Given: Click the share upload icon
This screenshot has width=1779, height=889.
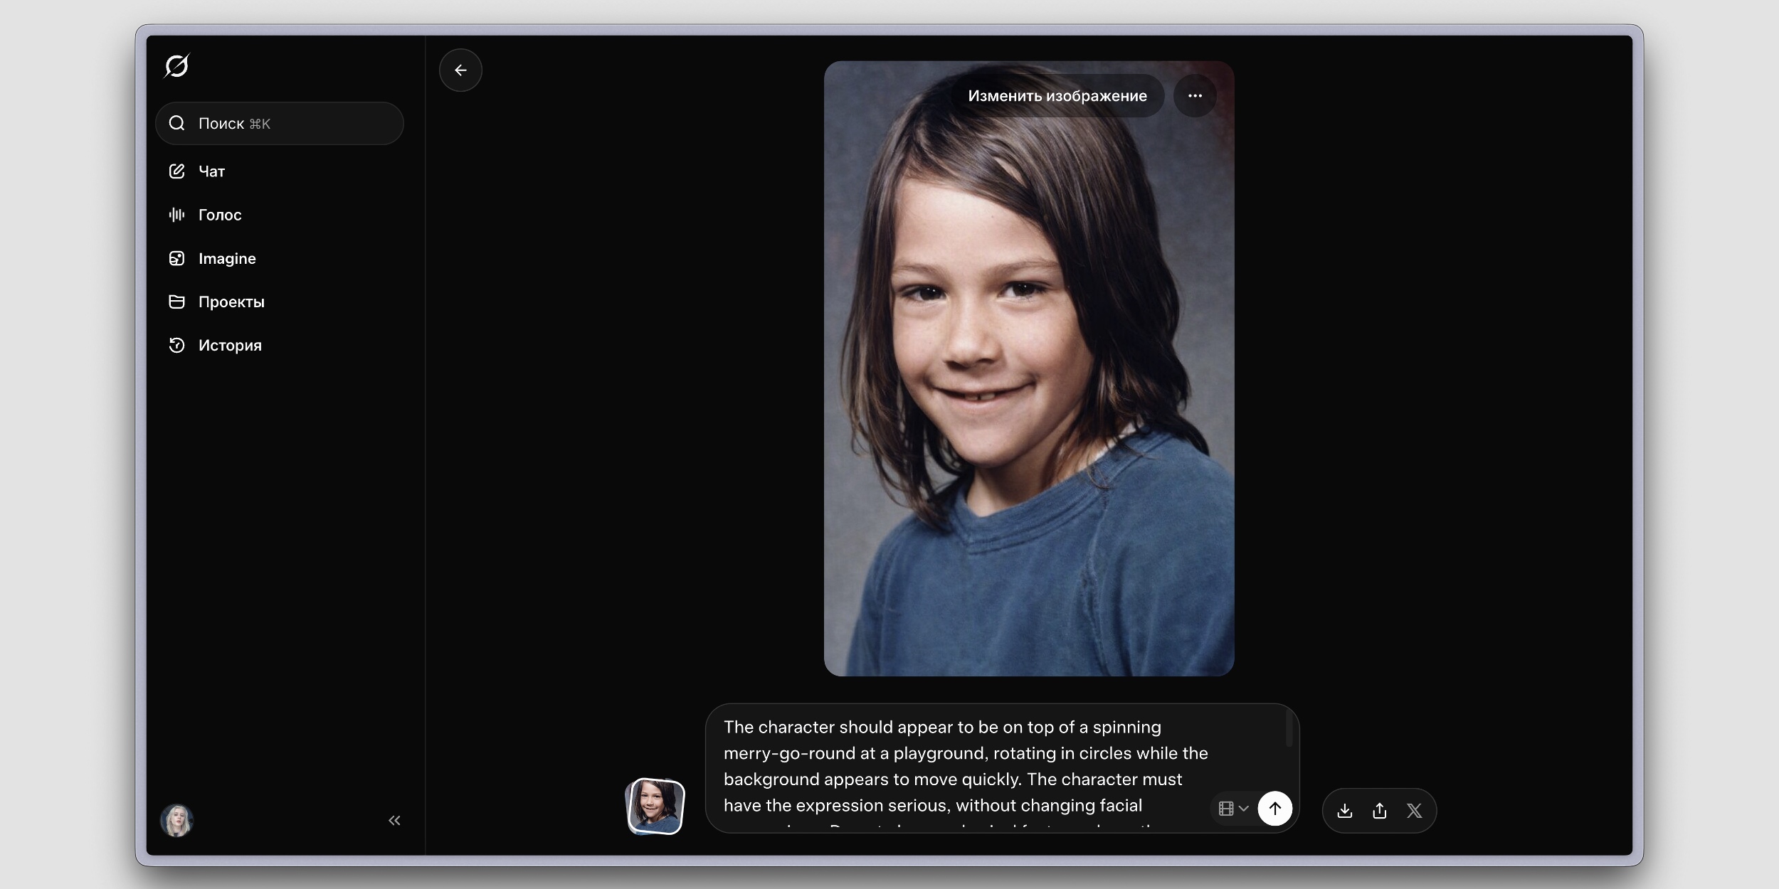Looking at the screenshot, I should (x=1379, y=811).
